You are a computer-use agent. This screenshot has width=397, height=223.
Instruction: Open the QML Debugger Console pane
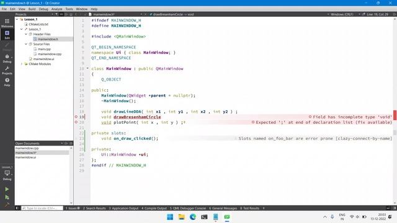(187, 208)
